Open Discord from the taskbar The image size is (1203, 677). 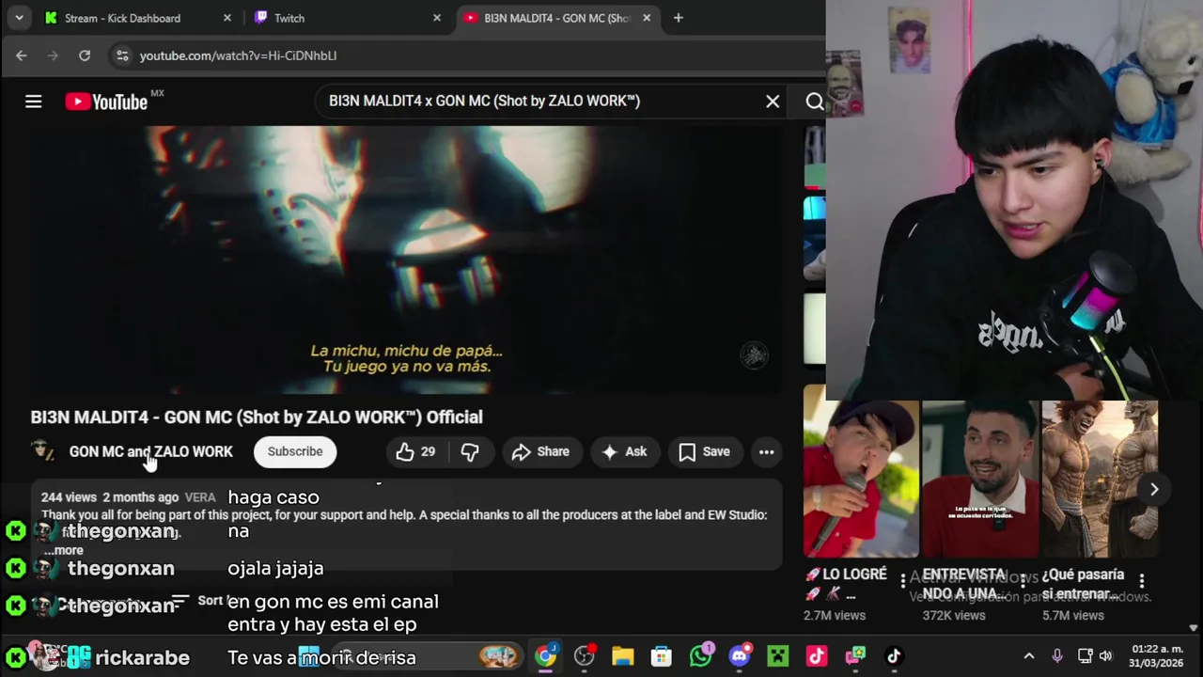pyautogui.click(x=740, y=656)
